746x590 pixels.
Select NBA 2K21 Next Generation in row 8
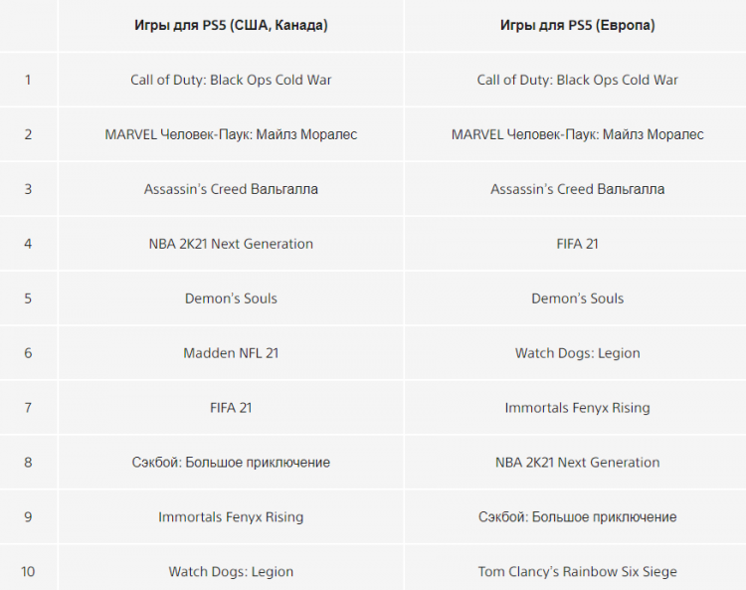577,463
